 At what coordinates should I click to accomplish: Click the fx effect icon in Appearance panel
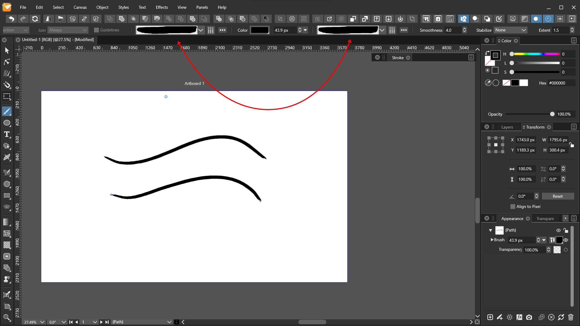pos(519,317)
